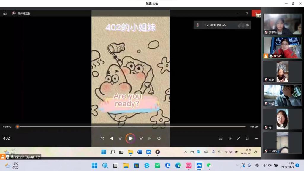Expand hidden system tray icons
Viewport: 304px width, 171px height.
(237, 165)
